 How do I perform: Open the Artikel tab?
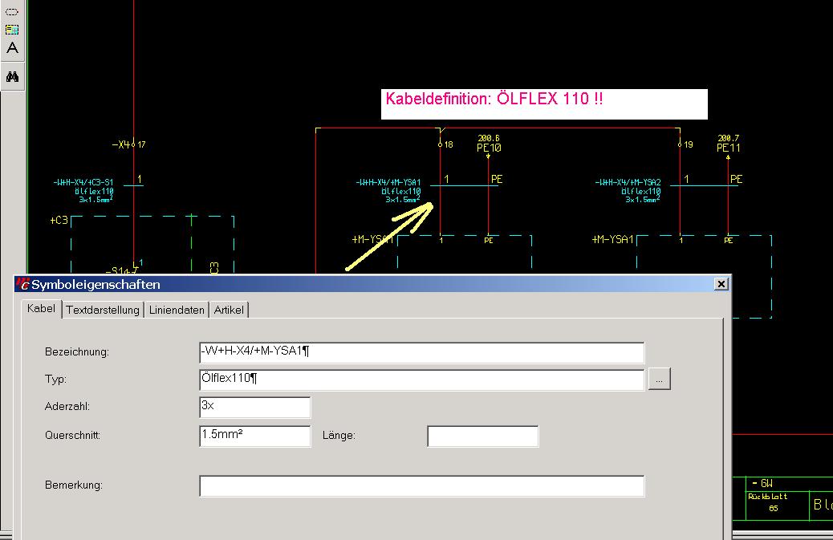pyautogui.click(x=229, y=310)
